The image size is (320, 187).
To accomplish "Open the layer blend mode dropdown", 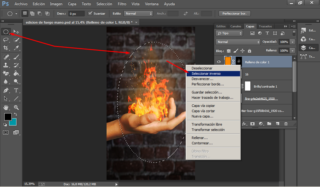I will (238, 42).
